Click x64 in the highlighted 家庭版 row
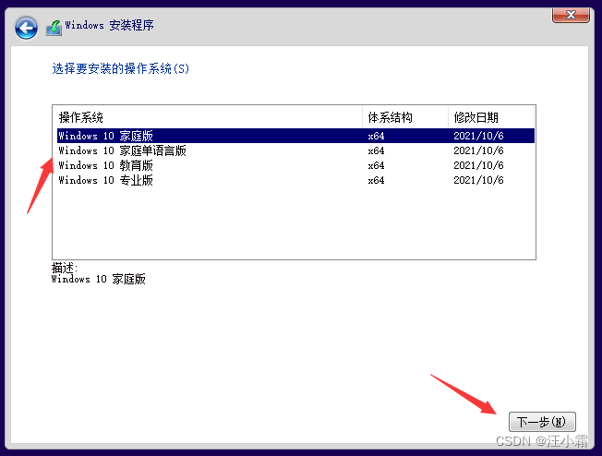Viewport: 602px width, 456px height. click(x=376, y=136)
